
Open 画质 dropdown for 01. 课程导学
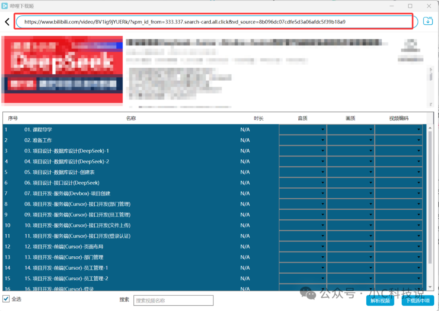pos(350,129)
